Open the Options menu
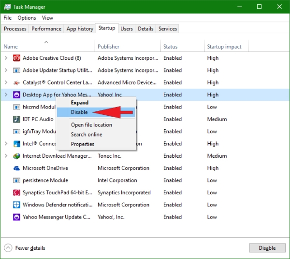Image resolution: width=290 pixels, height=259 pixels. pyautogui.click(x=27, y=18)
